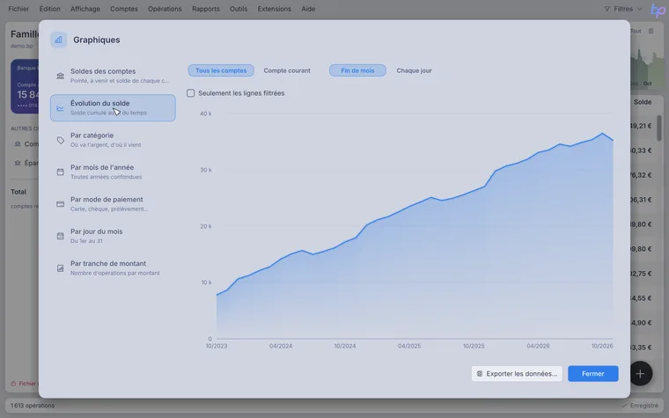Viewport: 669px width, 418px height.
Task: Click the chart icon beside Par tranche de montant
Action: (60, 268)
